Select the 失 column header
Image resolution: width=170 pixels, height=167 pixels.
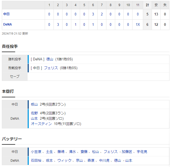pyautogui.click(x=165, y=5)
